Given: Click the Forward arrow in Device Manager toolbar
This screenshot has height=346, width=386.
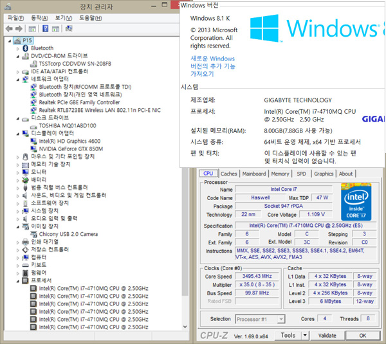Looking at the screenshot, I should [x=19, y=29].
